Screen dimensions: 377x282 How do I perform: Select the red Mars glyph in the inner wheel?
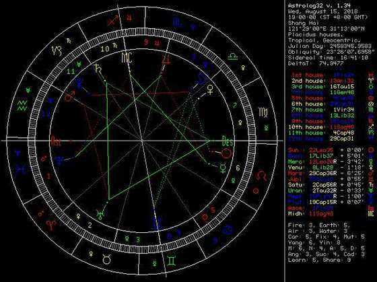pyautogui.click(x=69, y=96)
